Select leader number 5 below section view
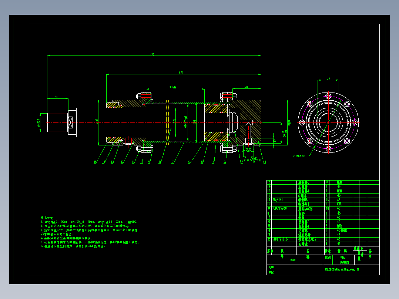399x299 pixels. (x=202, y=162)
